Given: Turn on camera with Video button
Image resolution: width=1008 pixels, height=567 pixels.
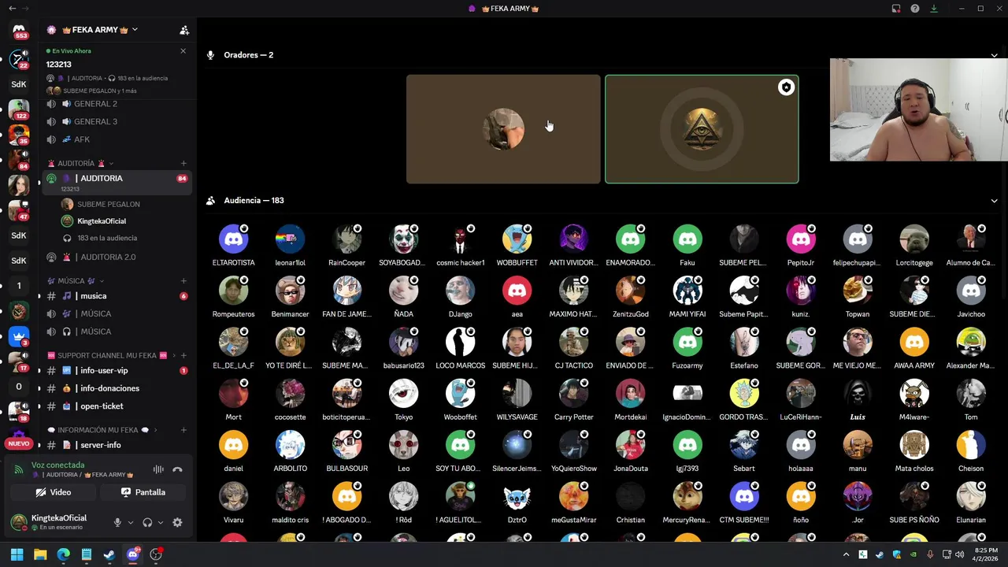Looking at the screenshot, I should coord(54,492).
